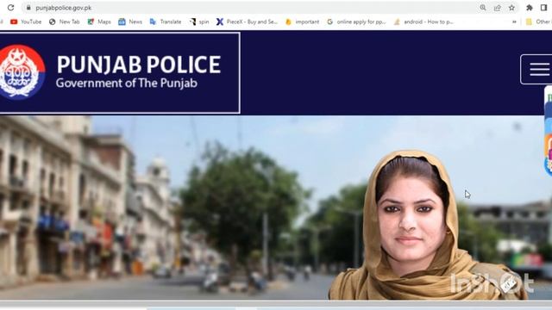The image size is (552, 310).
Task: Open the android - How to p... bookmark
Action: coord(423,22)
